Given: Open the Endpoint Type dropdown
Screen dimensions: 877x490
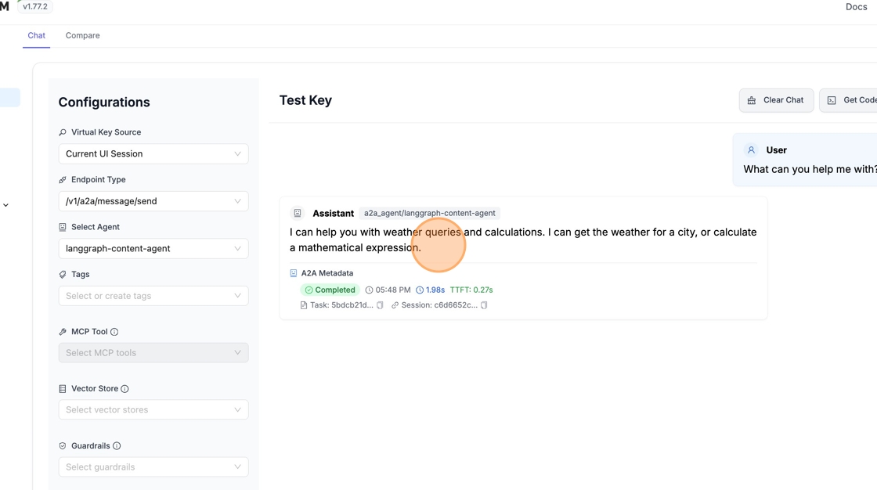Looking at the screenshot, I should click(153, 201).
